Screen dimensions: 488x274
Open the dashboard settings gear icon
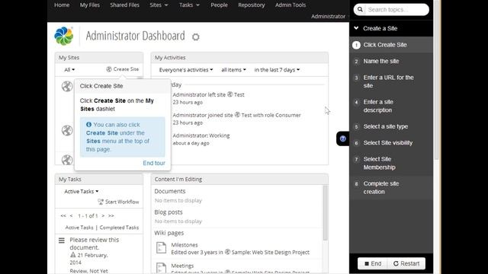point(195,37)
